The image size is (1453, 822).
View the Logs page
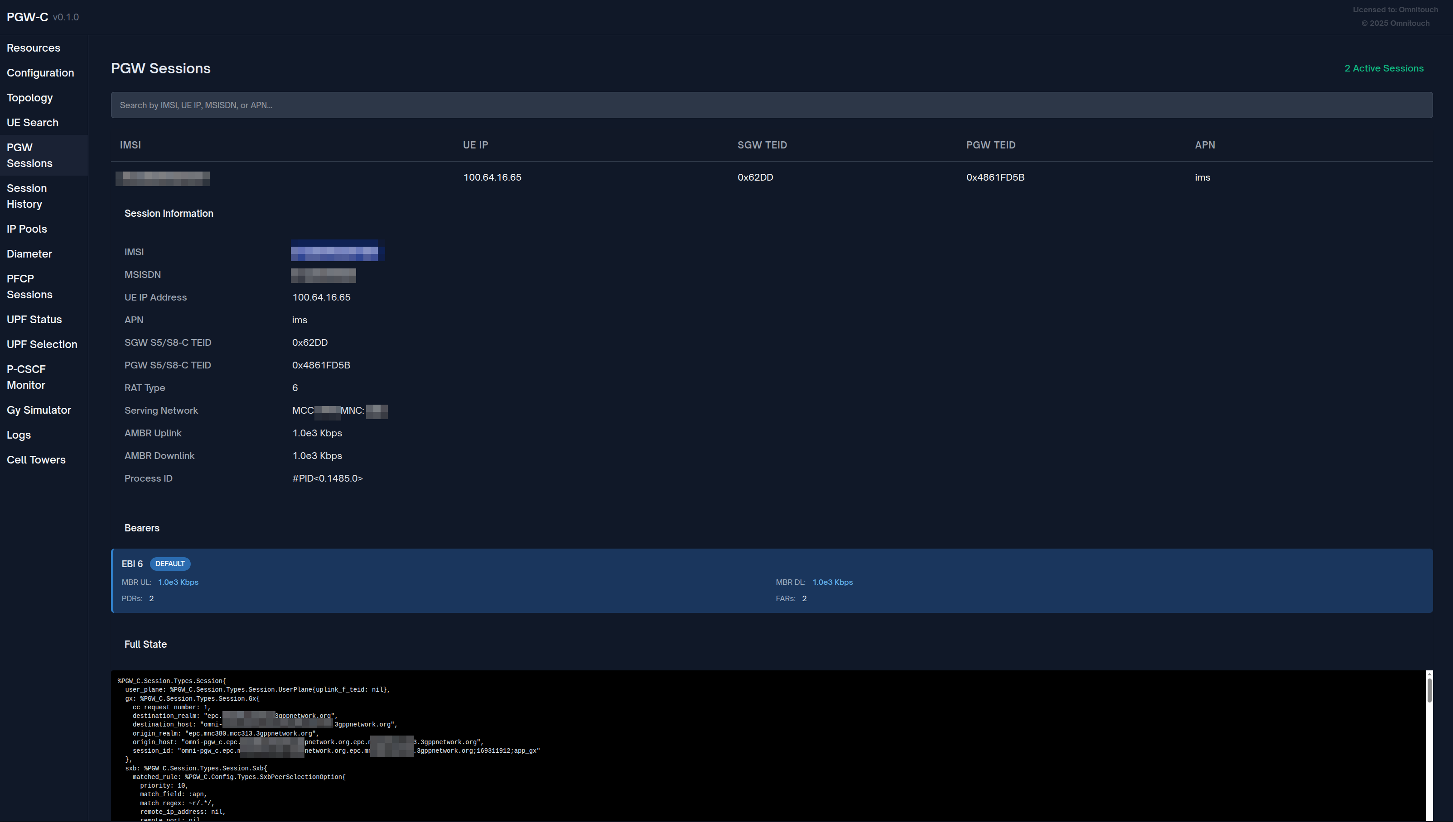coord(19,435)
